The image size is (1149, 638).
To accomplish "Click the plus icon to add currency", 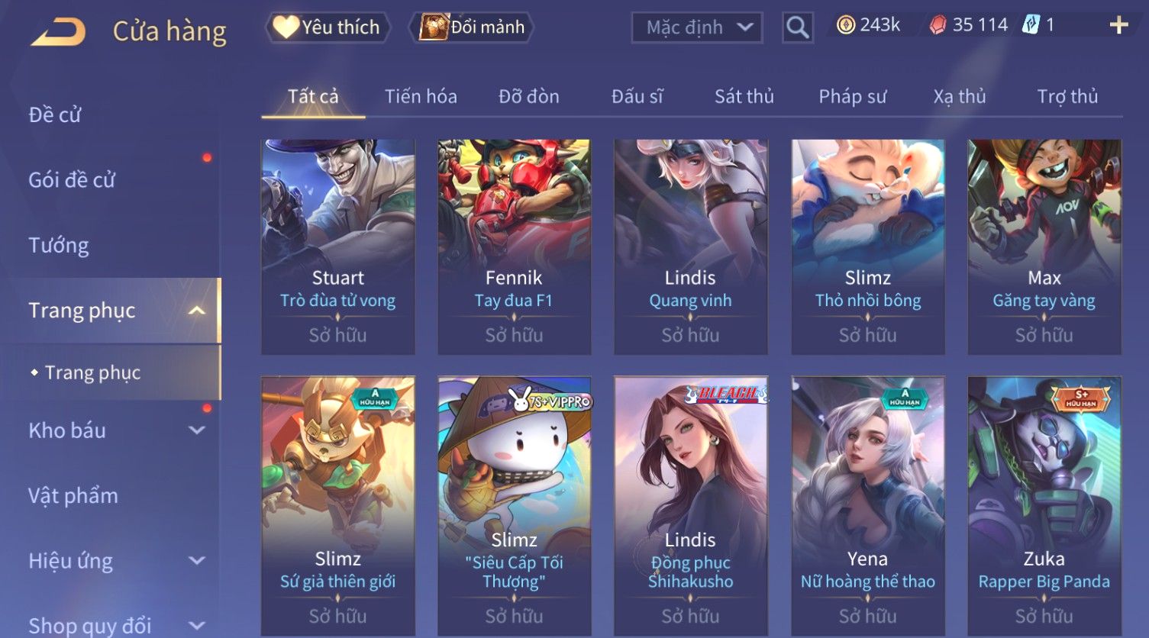I will coord(1118,26).
